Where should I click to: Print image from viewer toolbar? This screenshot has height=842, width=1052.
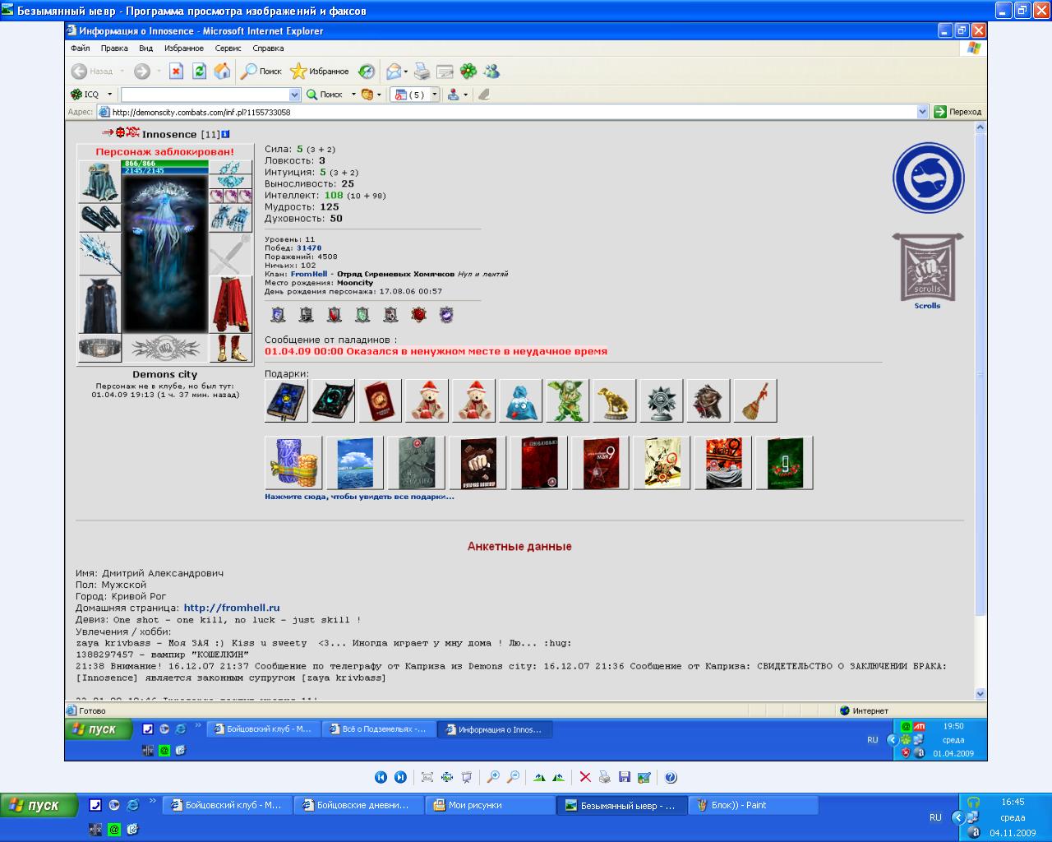click(x=605, y=777)
